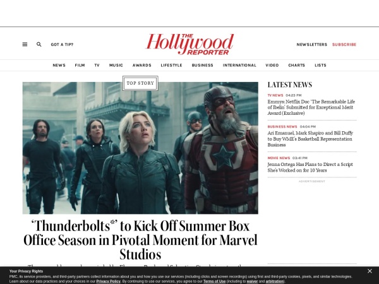
Task: Open the hamburger menu icon
Action: coord(25,44)
